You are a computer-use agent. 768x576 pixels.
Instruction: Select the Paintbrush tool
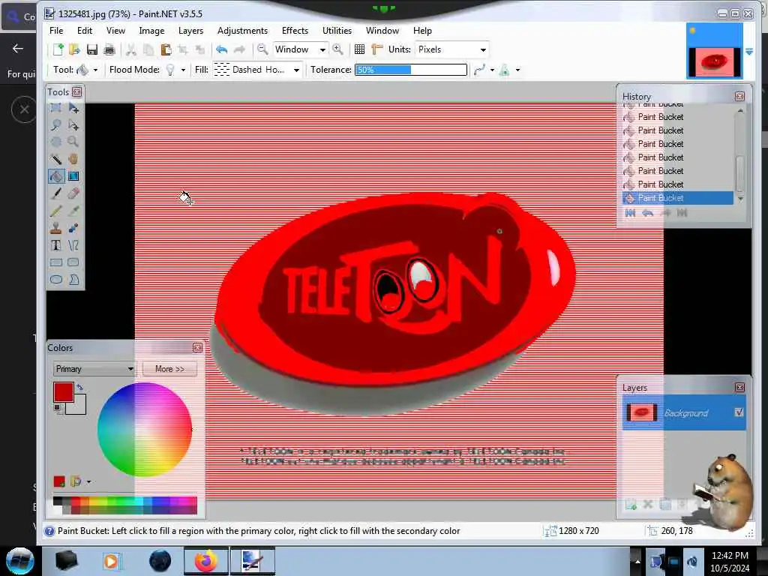point(55,193)
